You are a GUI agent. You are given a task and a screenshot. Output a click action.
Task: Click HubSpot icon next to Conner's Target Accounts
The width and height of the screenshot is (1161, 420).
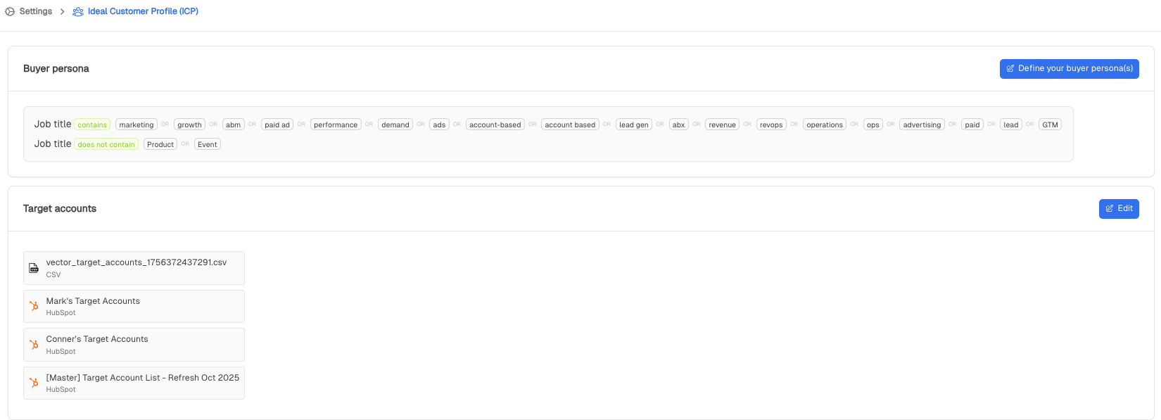[x=34, y=345]
